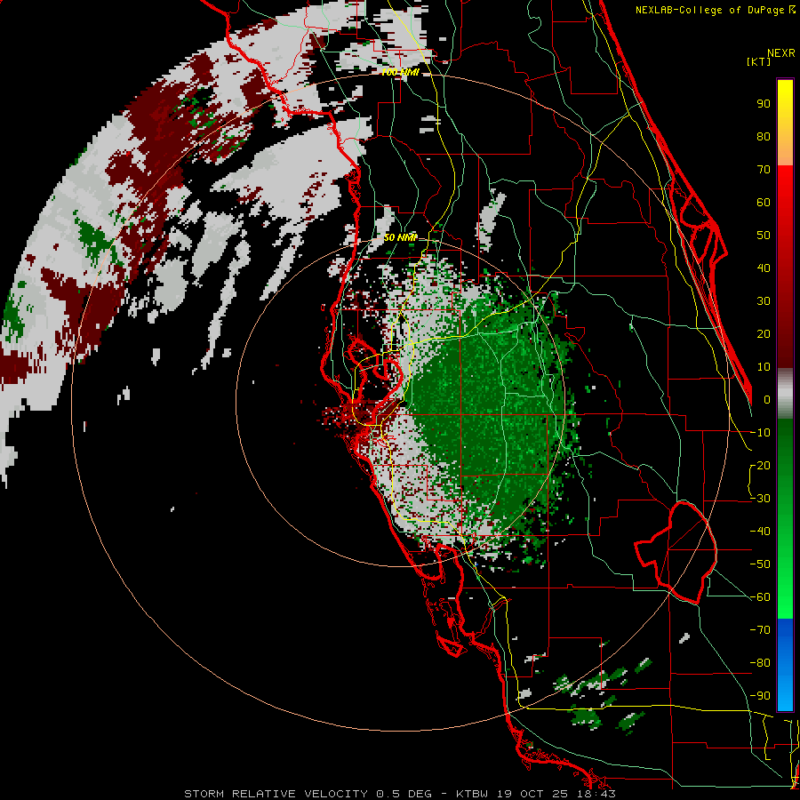Click the 0 scale value
Viewport: 800px width, 800px height.
pos(767,400)
